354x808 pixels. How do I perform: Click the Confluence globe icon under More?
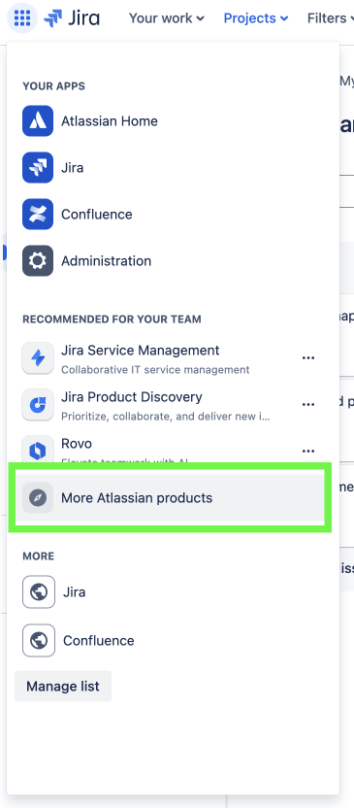[39, 641]
